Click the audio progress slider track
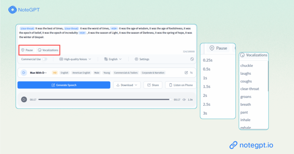294x154 pixels. coord(103,100)
